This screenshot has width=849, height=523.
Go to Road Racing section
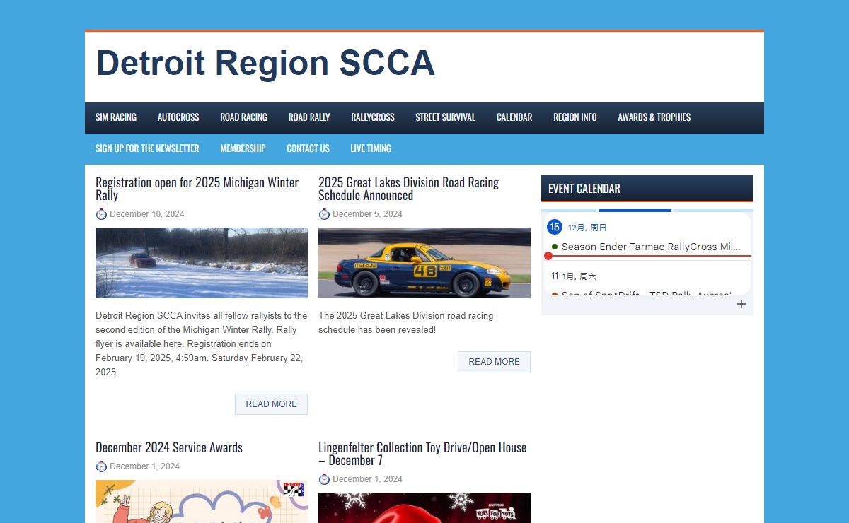pyautogui.click(x=243, y=117)
